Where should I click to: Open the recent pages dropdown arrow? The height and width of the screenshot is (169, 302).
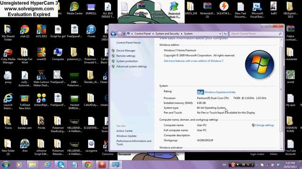pos(124,34)
